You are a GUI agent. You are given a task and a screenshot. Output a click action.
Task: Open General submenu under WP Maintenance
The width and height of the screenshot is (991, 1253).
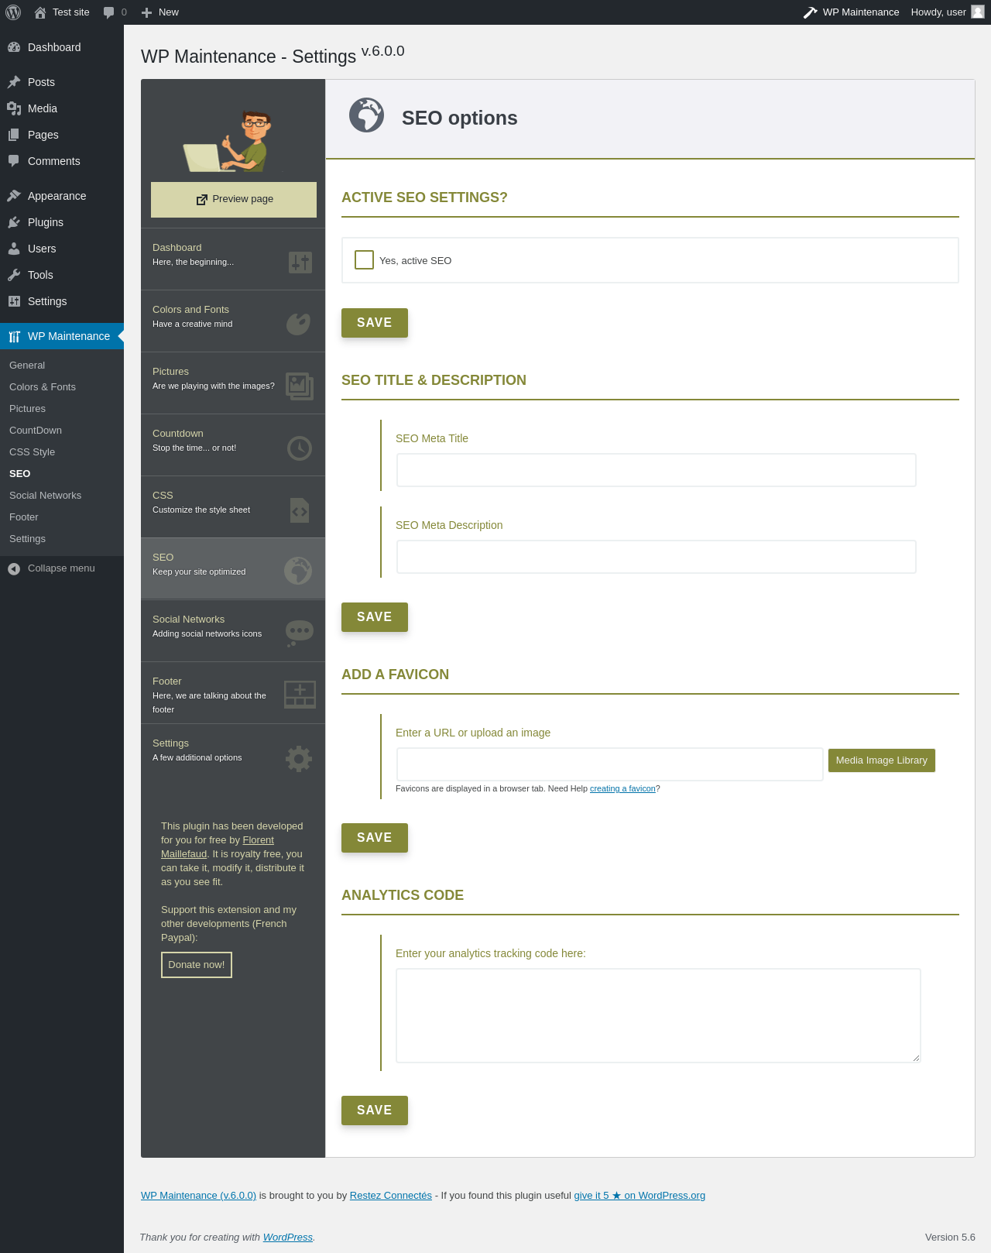tap(27, 366)
